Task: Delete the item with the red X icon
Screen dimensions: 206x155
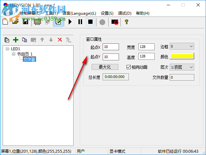Action: click(60, 39)
